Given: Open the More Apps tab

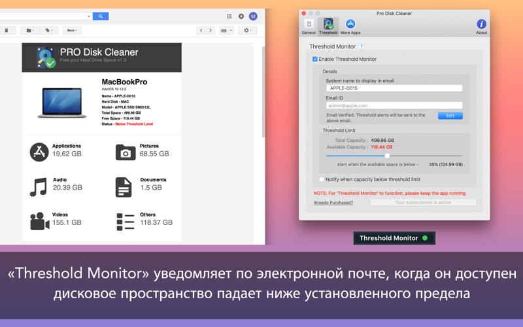Looking at the screenshot, I should click(350, 27).
